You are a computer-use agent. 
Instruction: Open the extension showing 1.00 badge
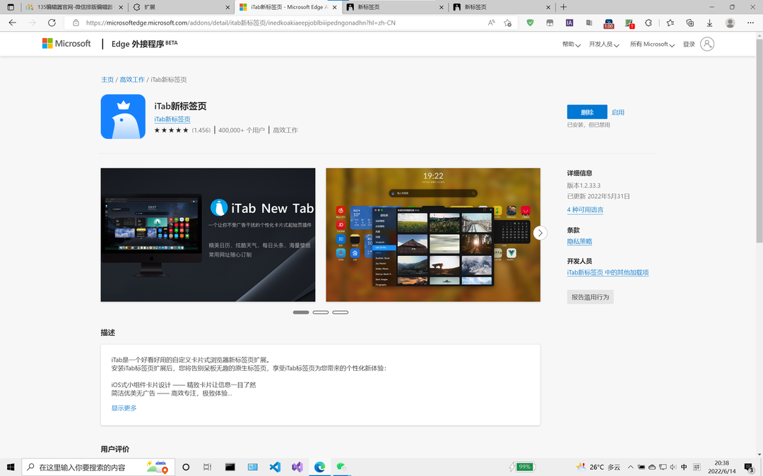(609, 23)
